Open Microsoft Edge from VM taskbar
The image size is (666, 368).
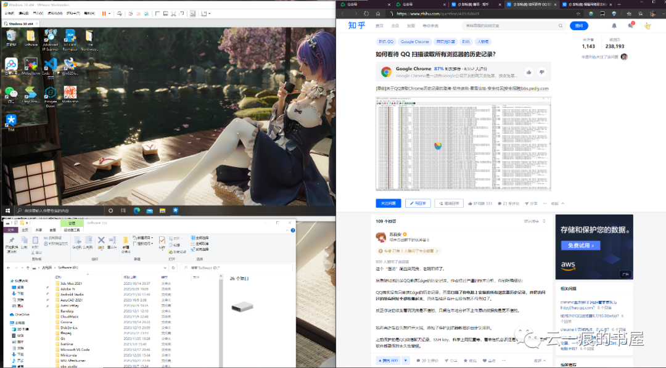(x=137, y=211)
